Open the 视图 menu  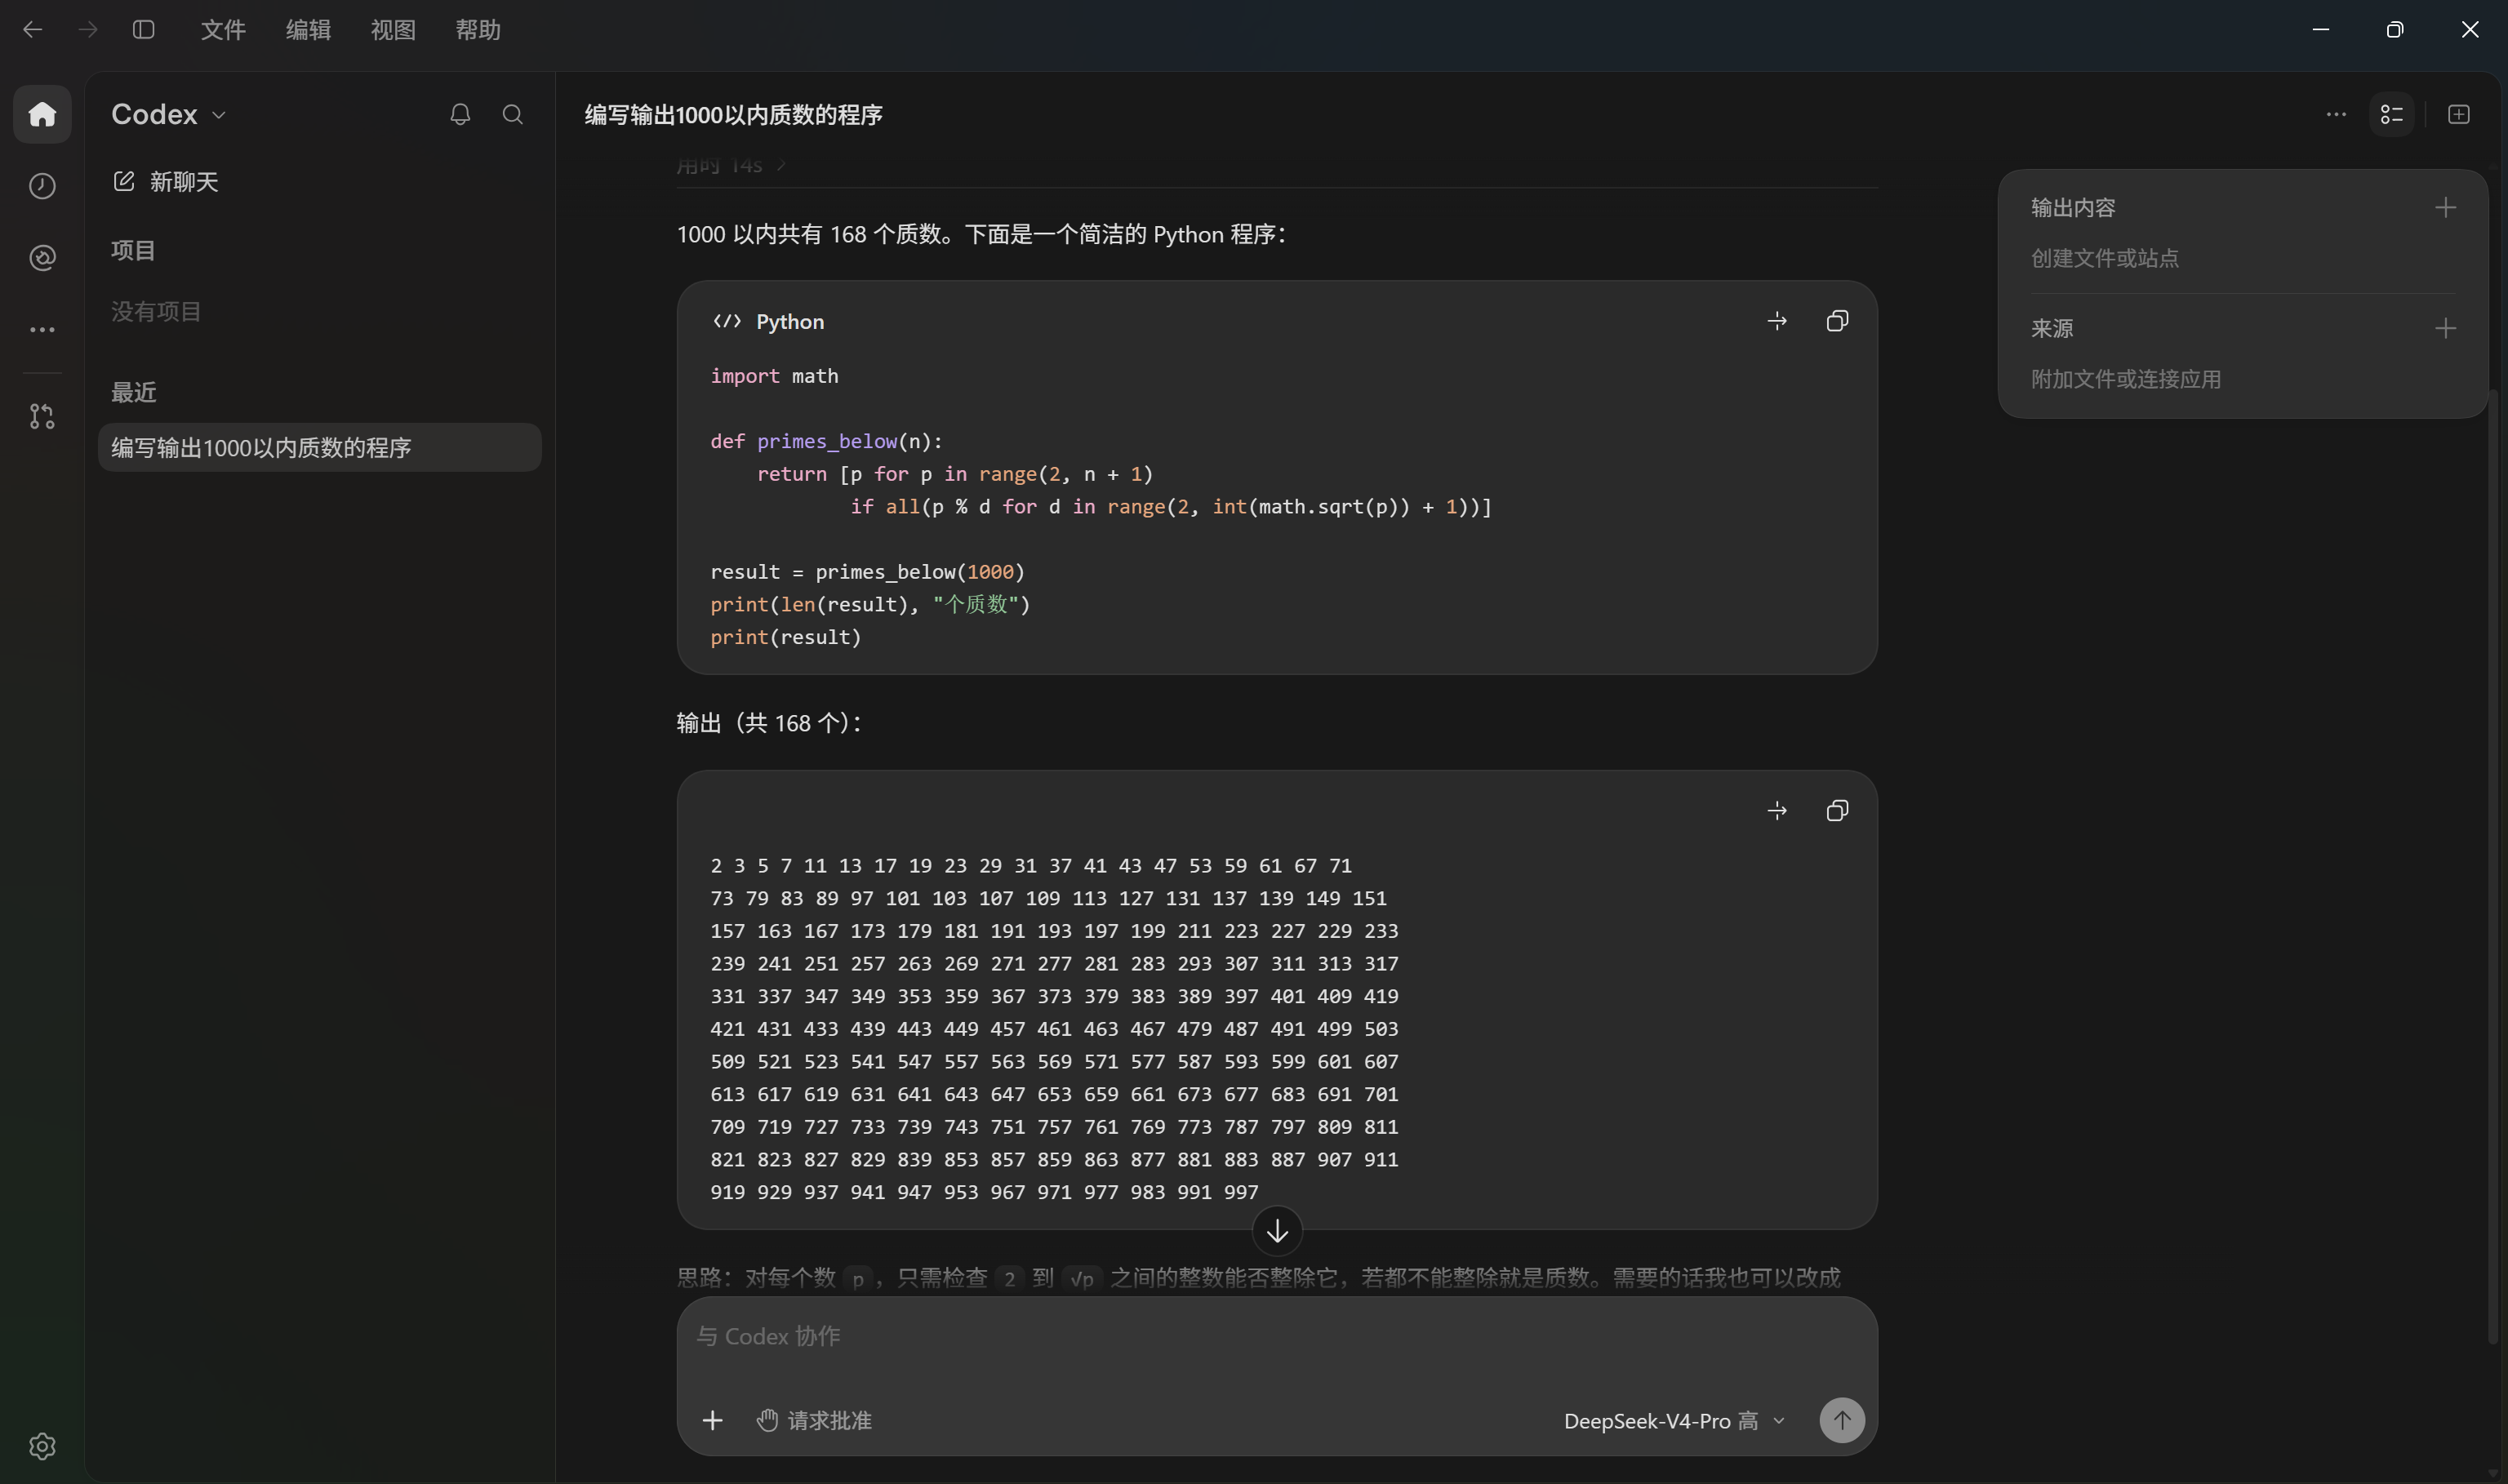(393, 30)
